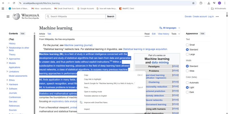Select Light color mode
The height and width of the screenshot is (114, 228).
click(x=187, y=87)
